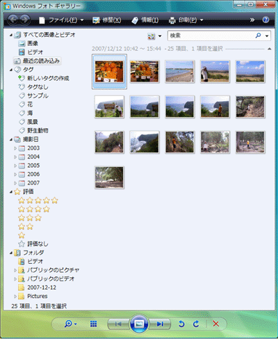Screen dimensions: 278x339
Task: Select the last thumbnail in bottom row
Action: pos(109,178)
